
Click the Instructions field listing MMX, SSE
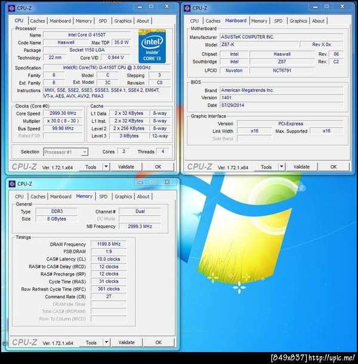[x=107, y=93]
